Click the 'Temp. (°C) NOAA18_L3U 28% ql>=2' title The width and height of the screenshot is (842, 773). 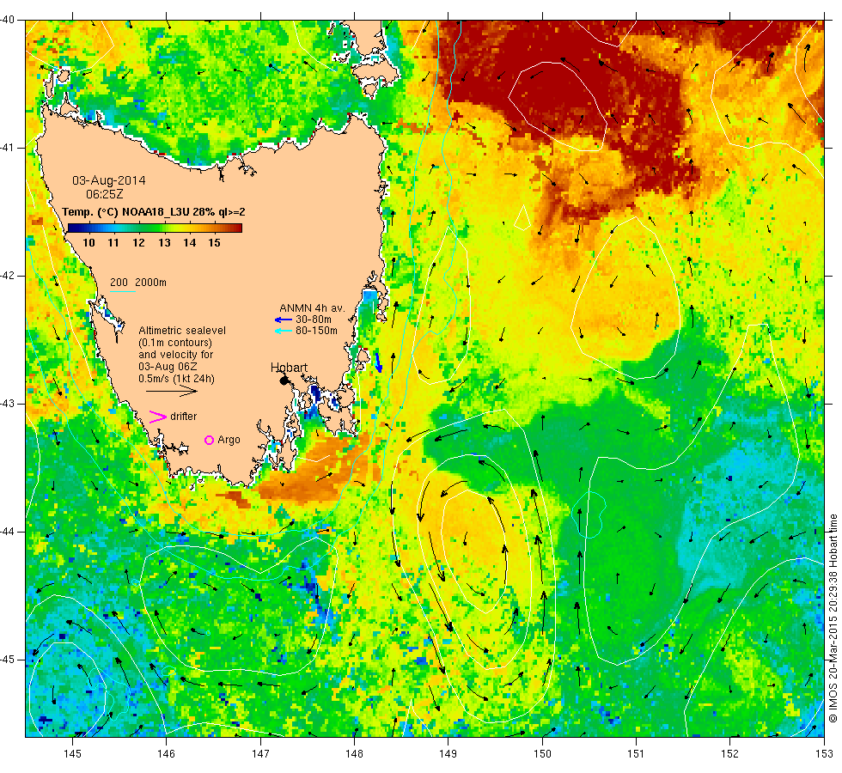(154, 212)
